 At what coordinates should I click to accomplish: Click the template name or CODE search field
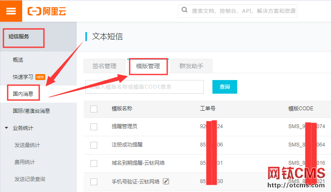tap(145, 86)
